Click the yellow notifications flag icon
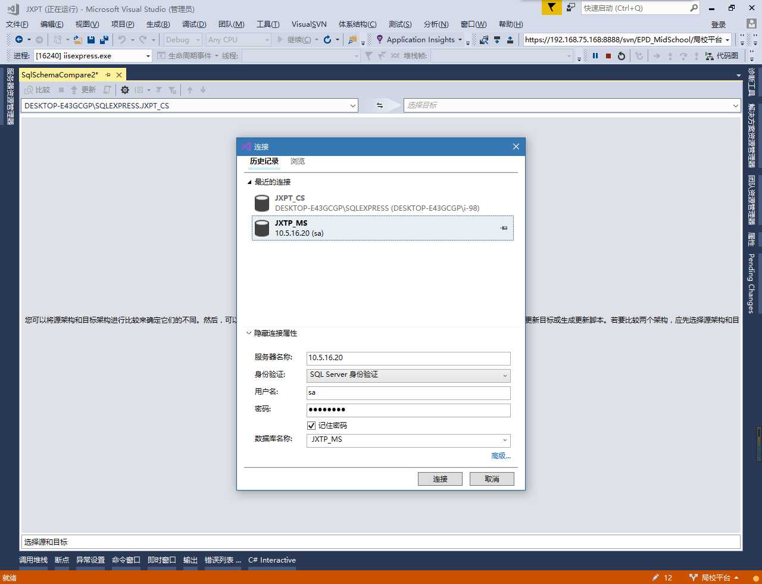The image size is (762, 584). pyautogui.click(x=552, y=8)
